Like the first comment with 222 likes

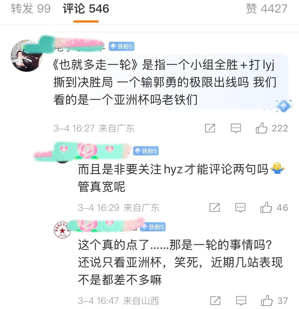click(272, 128)
